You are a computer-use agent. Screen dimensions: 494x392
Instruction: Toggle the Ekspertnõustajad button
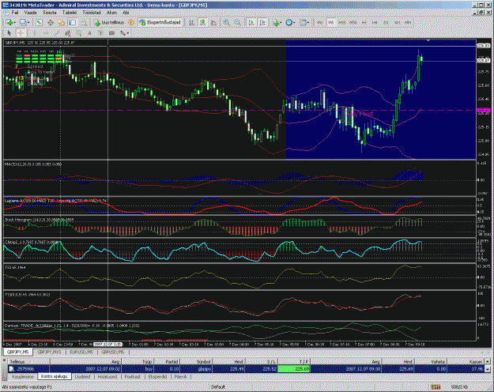click(160, 22)
